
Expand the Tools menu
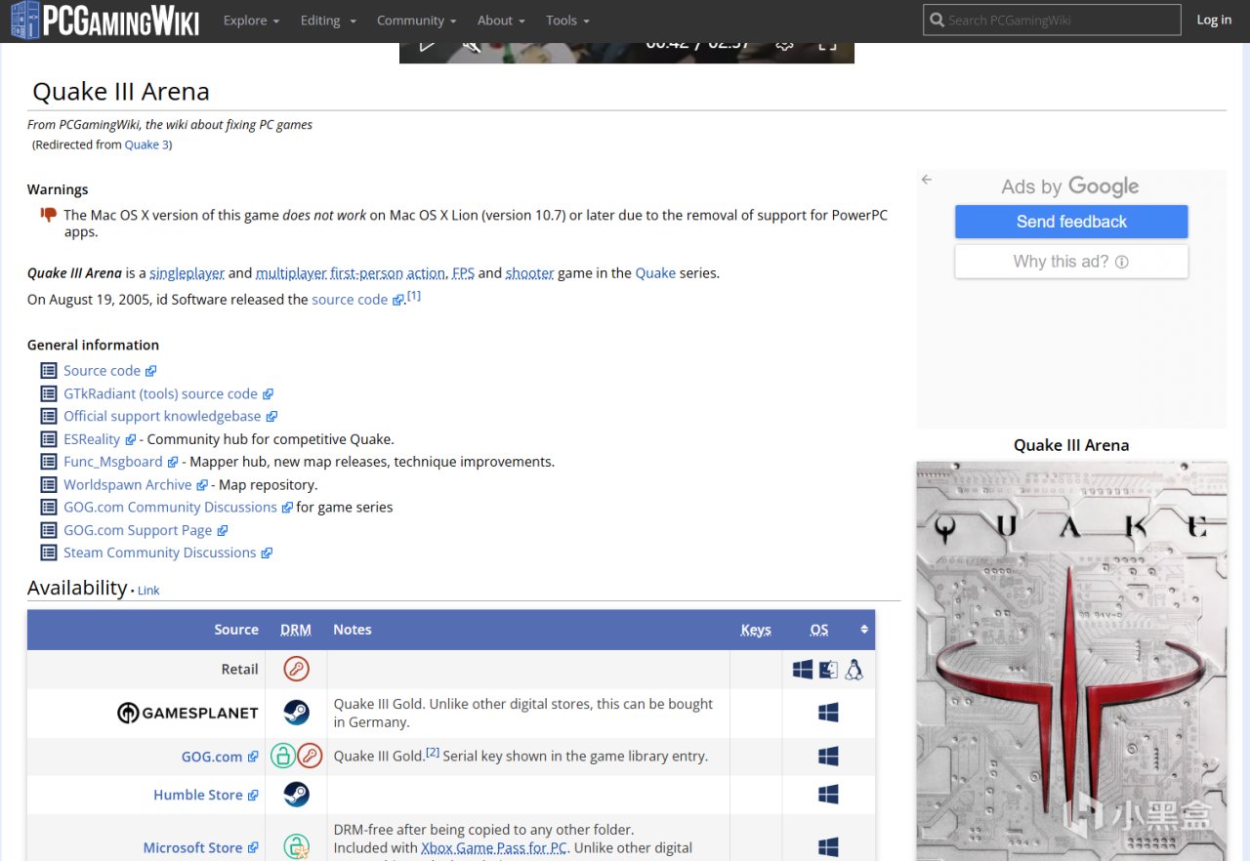coord(567,20)
